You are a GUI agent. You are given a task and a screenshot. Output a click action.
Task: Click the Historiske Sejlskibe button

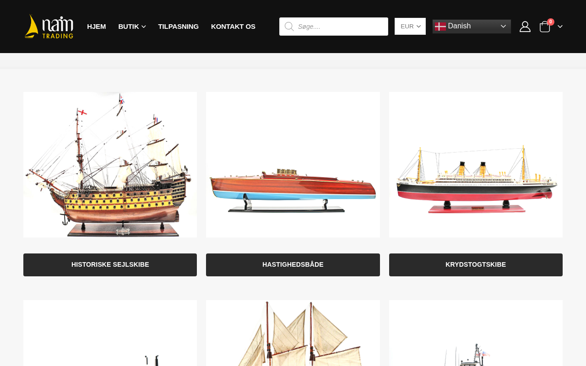pos(110,265)
